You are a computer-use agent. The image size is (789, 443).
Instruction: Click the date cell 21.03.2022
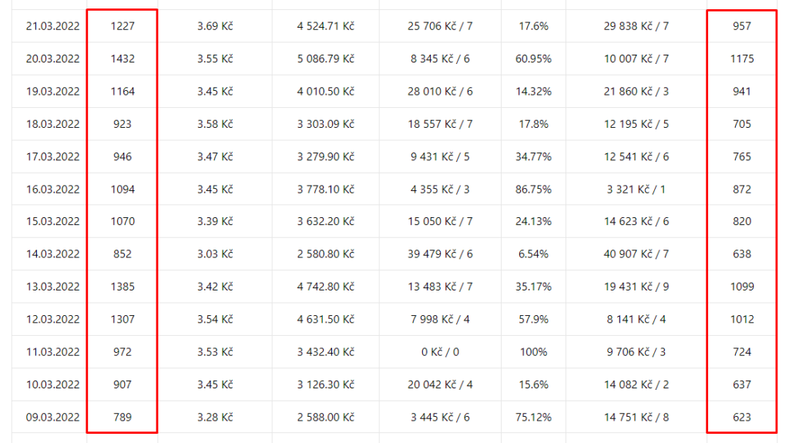pyautogui.click(x=53, y=26)
